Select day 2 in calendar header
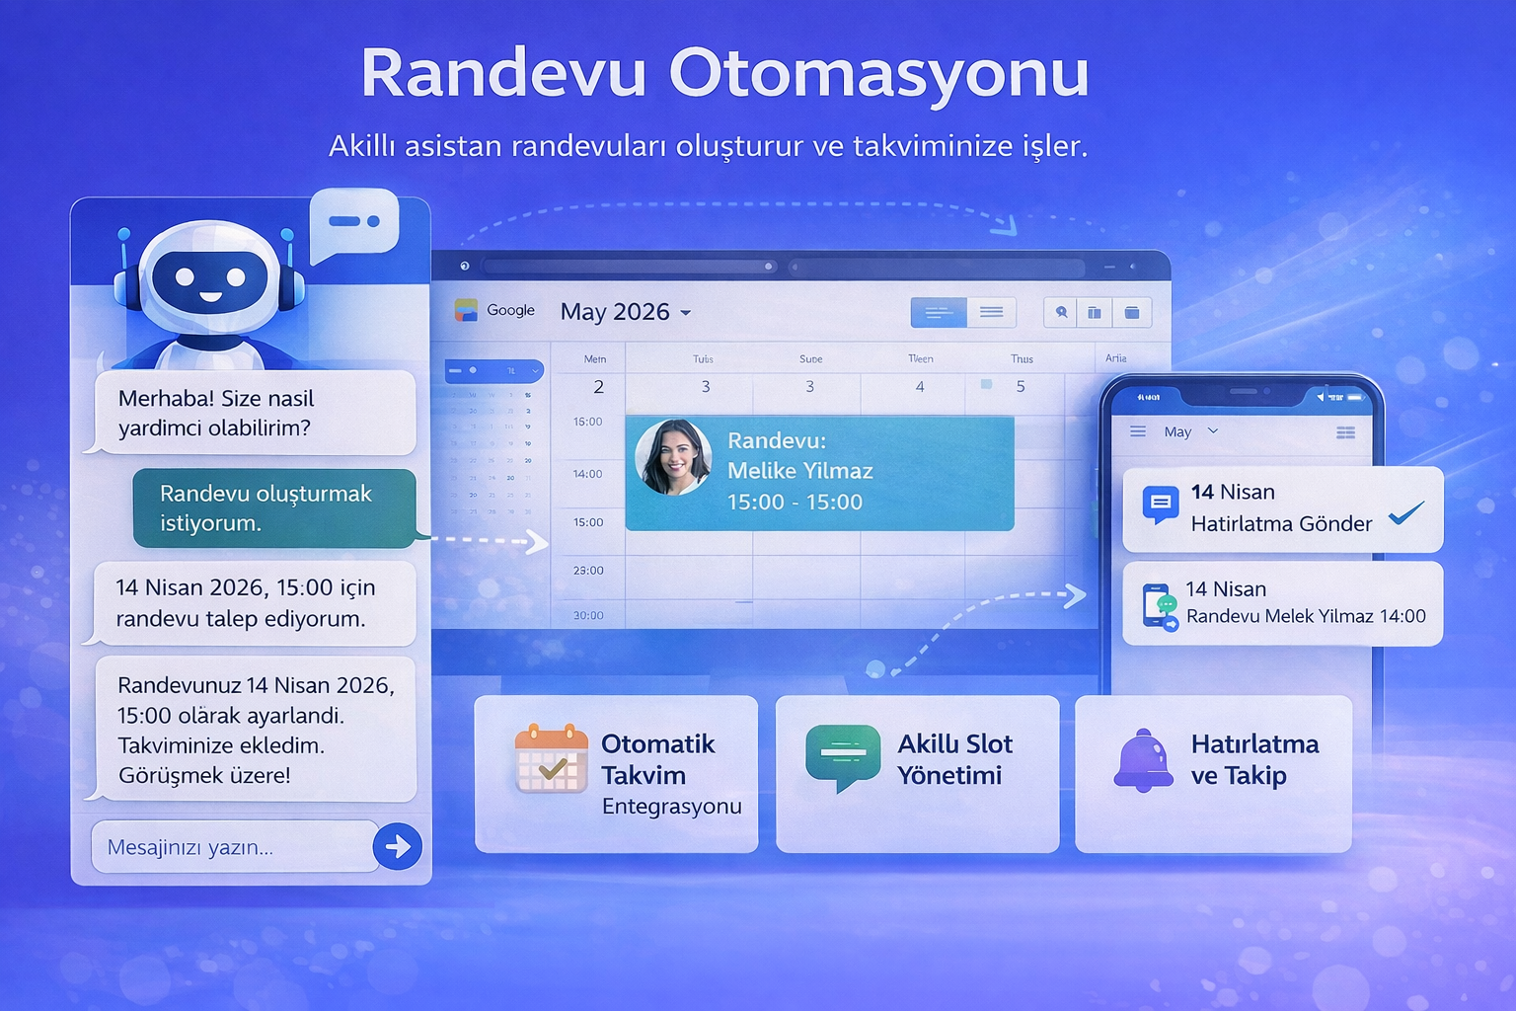1516x1011 pixels. click(x=598, y=387)
